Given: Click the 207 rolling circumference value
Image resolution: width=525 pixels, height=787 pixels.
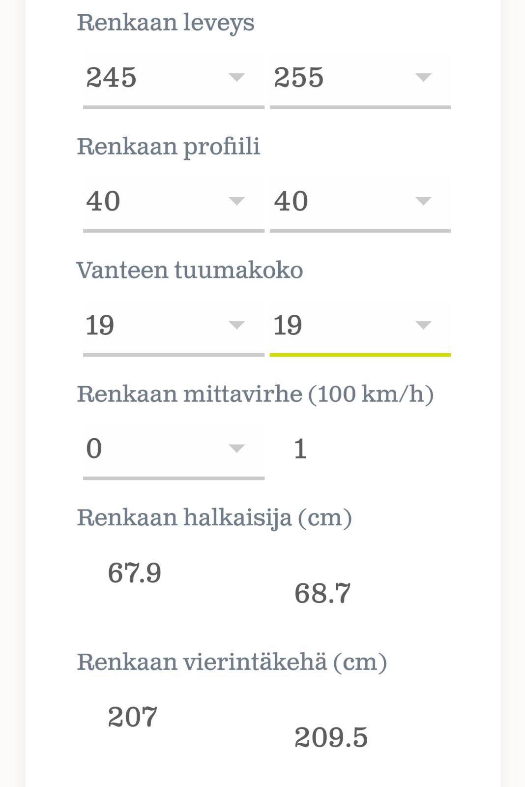Looking at the screenshot, I should [x=132, y=717].
